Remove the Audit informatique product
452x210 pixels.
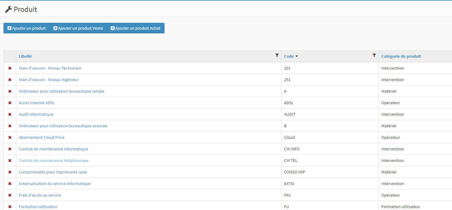[10, 114]
